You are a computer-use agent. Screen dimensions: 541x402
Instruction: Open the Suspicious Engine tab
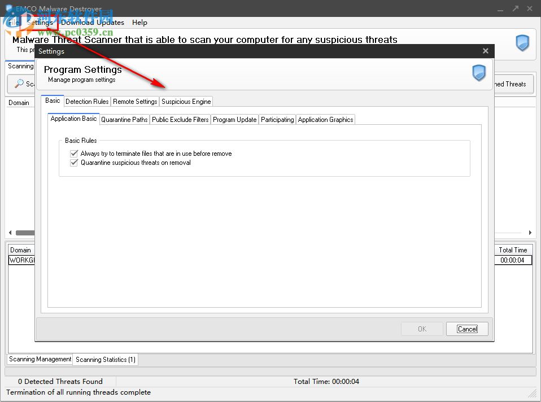(186, 102)
